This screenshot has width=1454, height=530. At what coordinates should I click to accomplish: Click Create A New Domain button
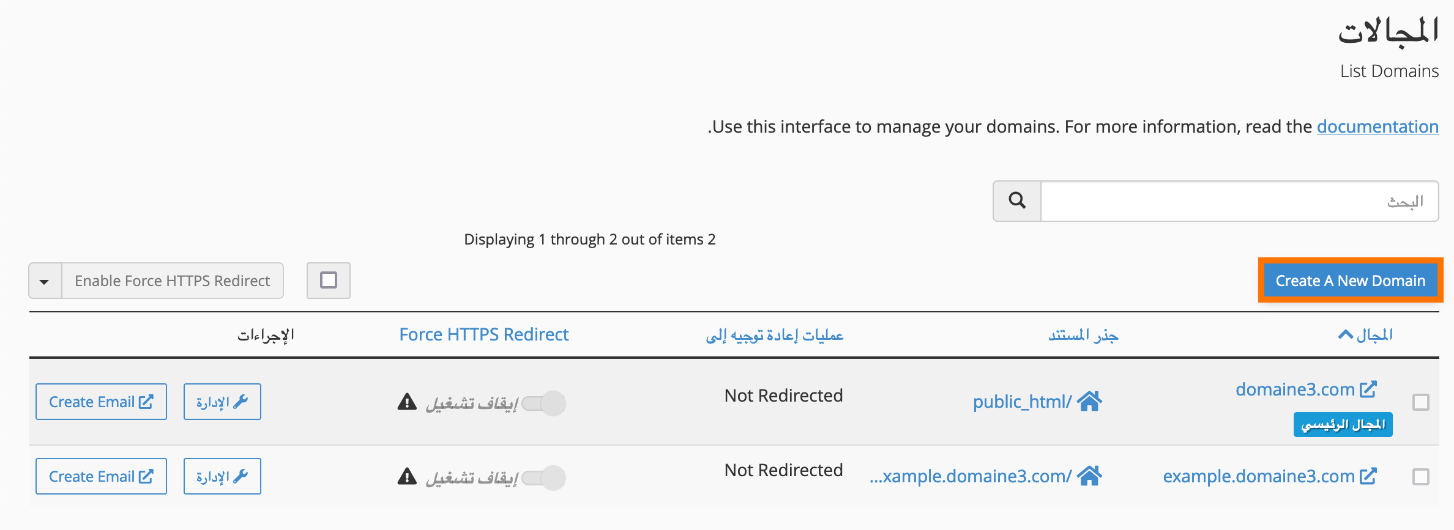(1351, 281)
